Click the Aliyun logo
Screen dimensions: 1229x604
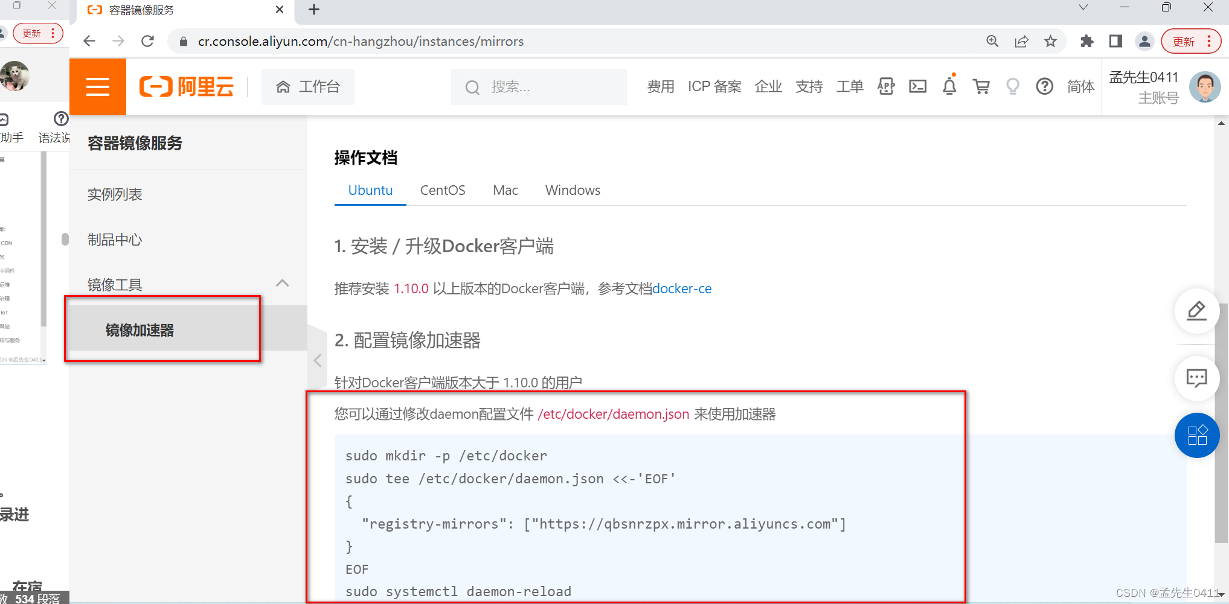click(187, 87)
